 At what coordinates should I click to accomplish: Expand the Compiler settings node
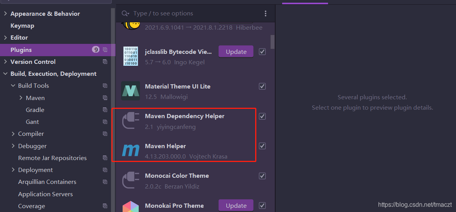click(13, 134)
